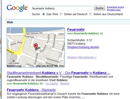The height and width of the screenshot is (99, 130).
Task: Open Stadtfeuerwehrverband Koblenz e.V. result
Action: (58, 73)
